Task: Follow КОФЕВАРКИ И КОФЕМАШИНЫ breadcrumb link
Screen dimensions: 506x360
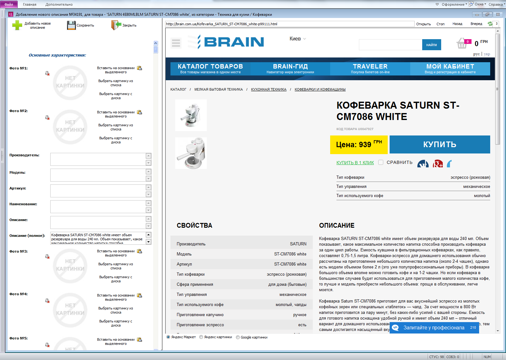Action: click(320, 89)
